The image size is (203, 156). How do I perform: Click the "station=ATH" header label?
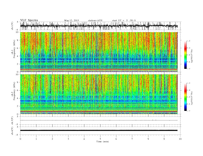(x=95, y=20)
